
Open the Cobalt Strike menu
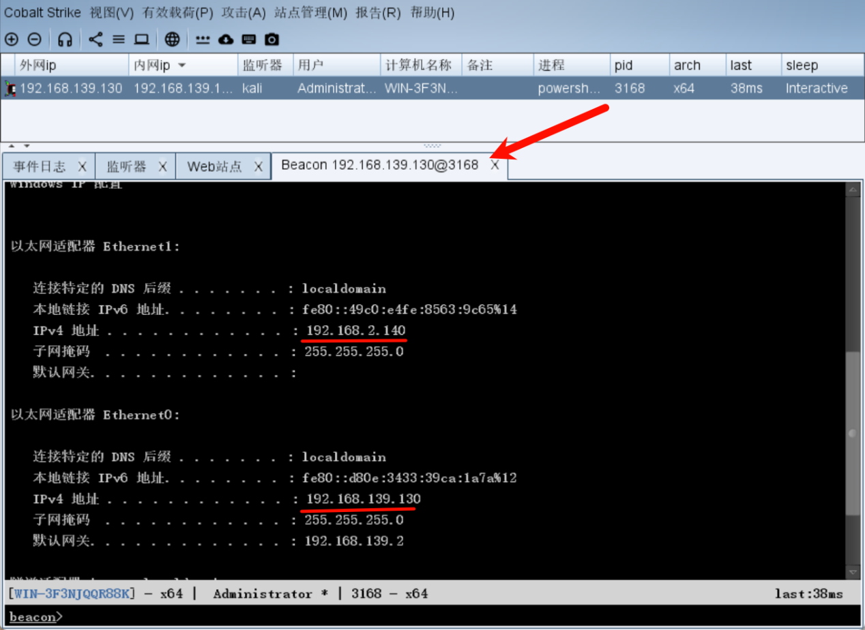[x=43, y=12]
